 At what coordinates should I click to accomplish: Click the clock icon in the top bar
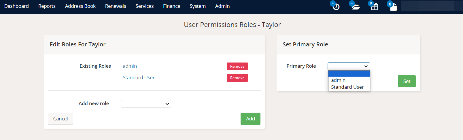point(336,7)
